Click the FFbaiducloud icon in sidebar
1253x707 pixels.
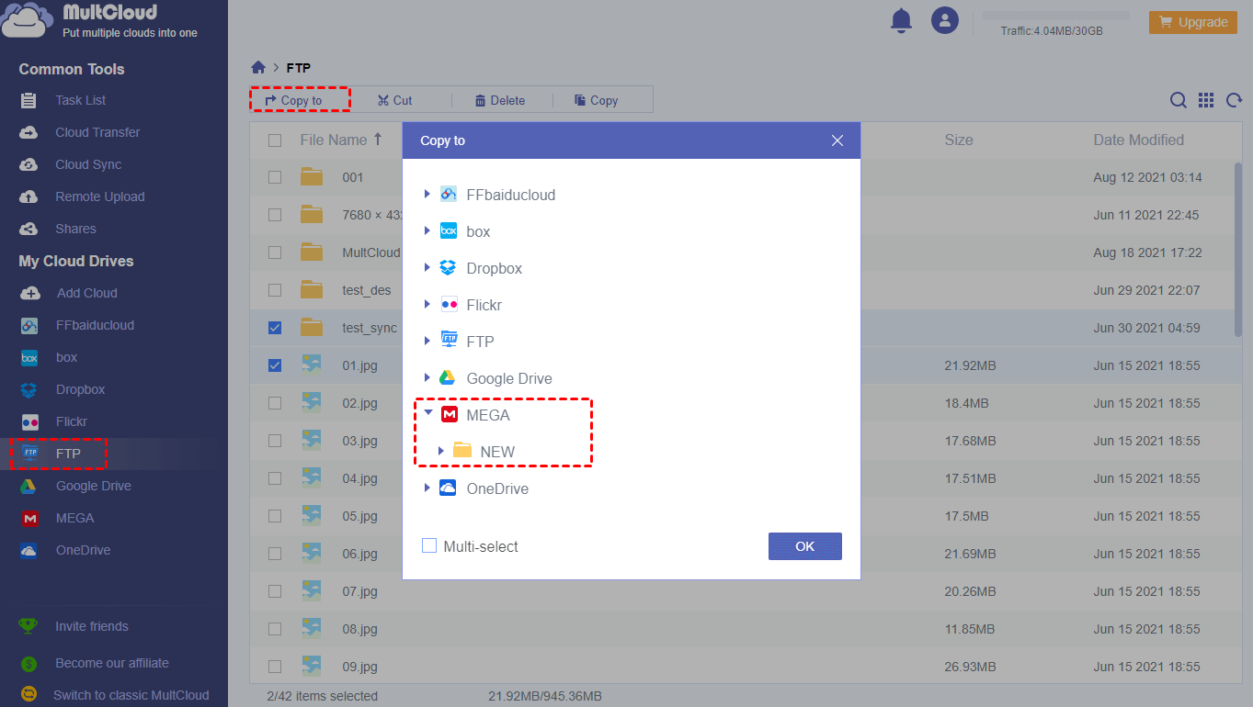coord(29,325)
